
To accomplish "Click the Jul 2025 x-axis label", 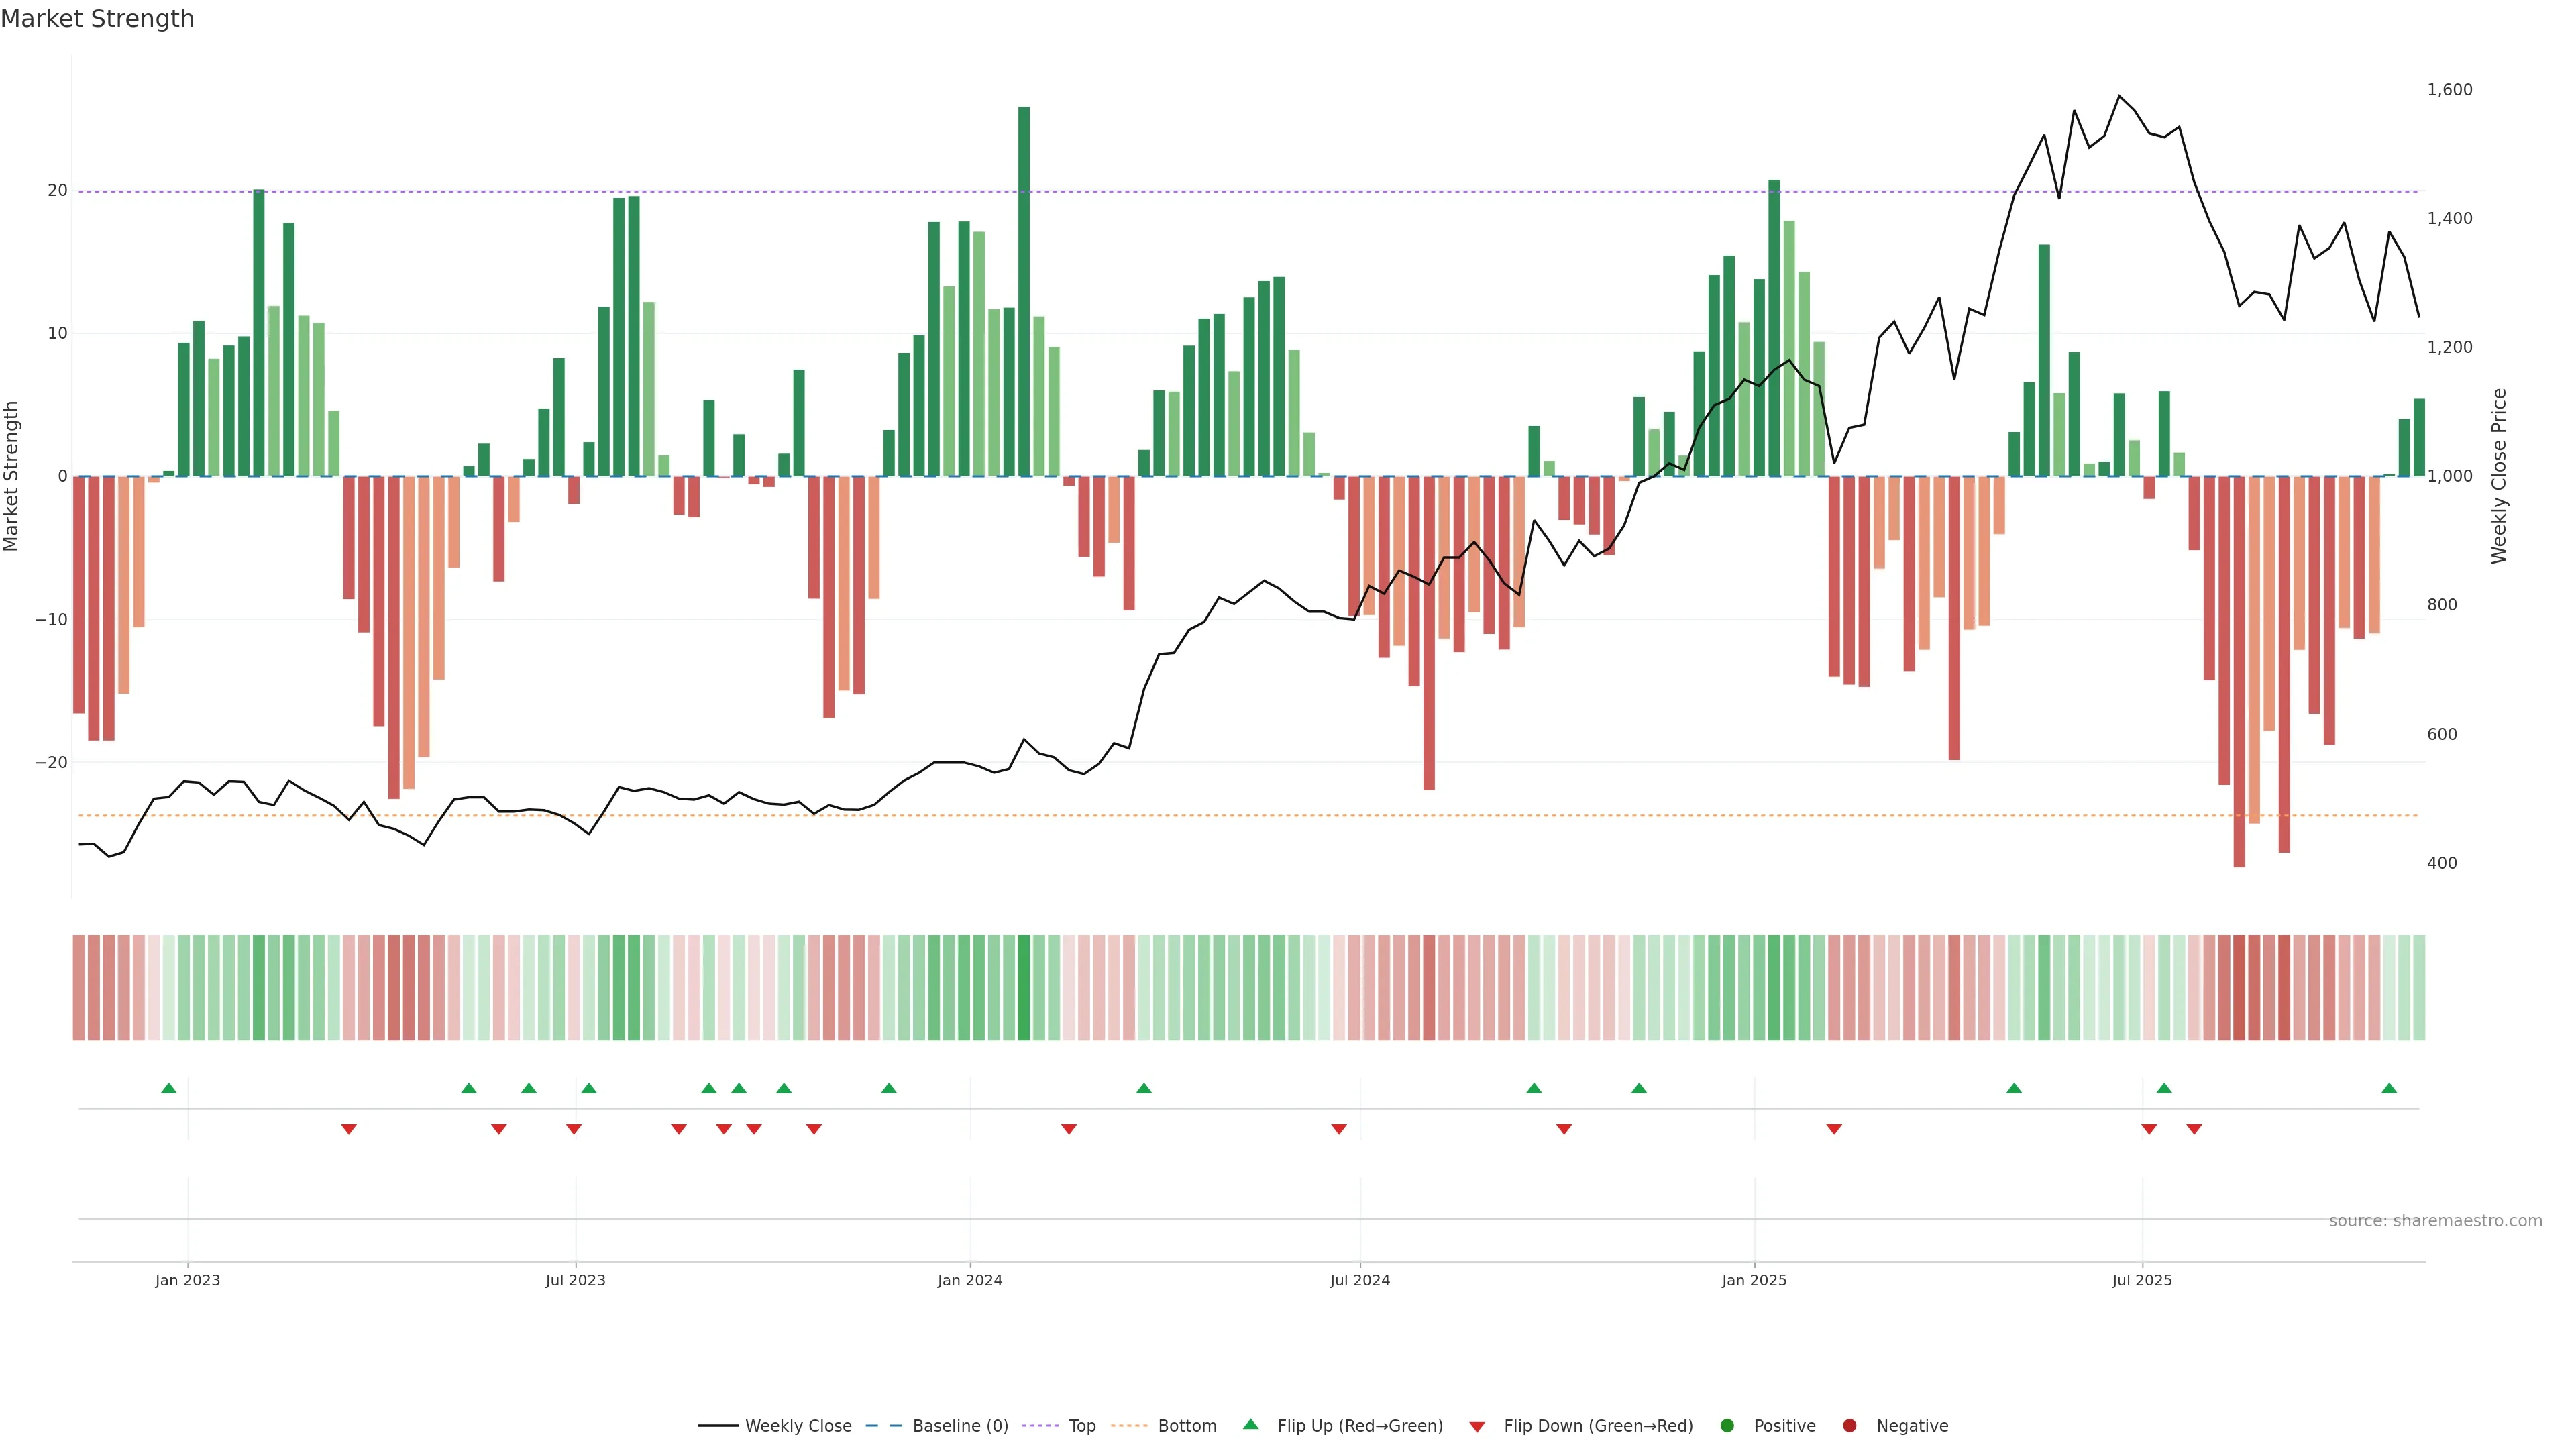I will point(2142,1280).
